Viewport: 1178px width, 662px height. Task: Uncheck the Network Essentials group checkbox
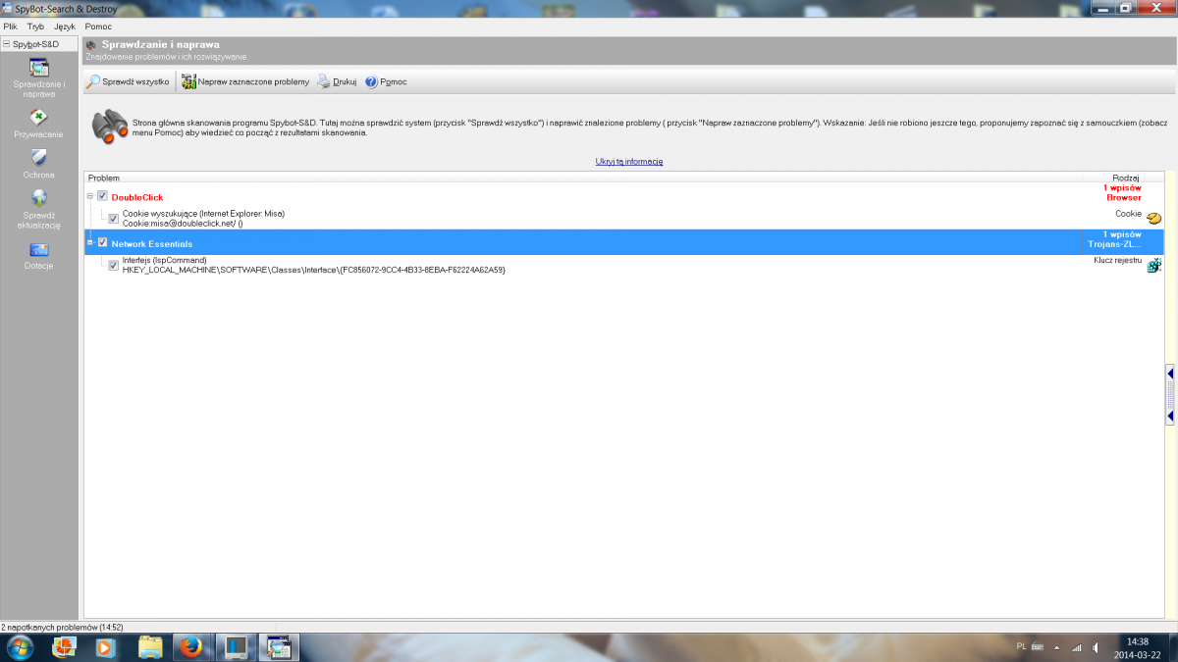[x=102, y=242]
